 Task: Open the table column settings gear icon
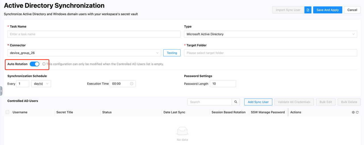click(x=353, y=112)
